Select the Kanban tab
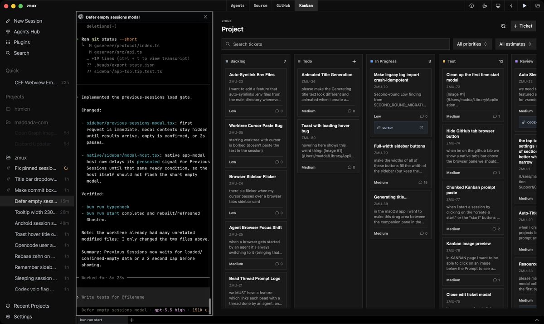Viewport: 544px width, 324px height. tap(306, 6)
